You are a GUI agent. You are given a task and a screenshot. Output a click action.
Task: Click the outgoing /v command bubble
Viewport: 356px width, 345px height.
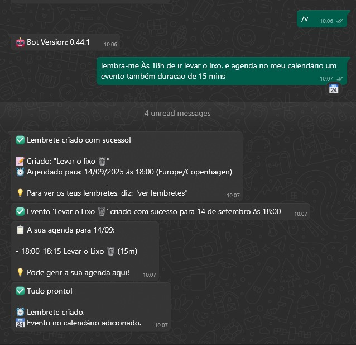pyautogui.click(x=322, y=19)
